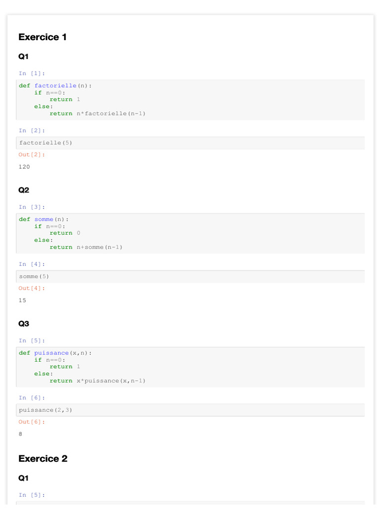Select the factorielle(5) input cell
Viewport: 381px width, 508px height.
[x=190, y=143]
